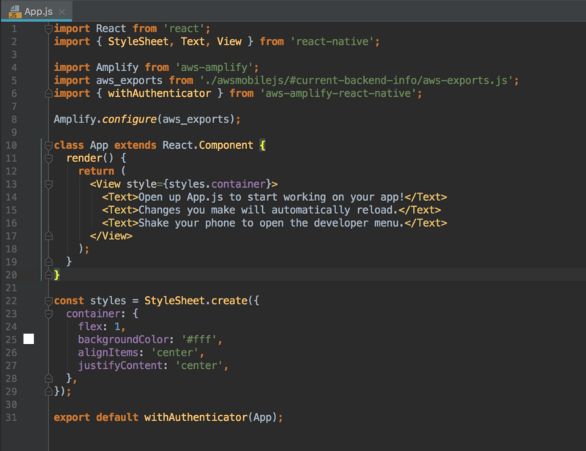
Task: Collapse the View tag fold marker on line 13
Action: coord(48,184)
